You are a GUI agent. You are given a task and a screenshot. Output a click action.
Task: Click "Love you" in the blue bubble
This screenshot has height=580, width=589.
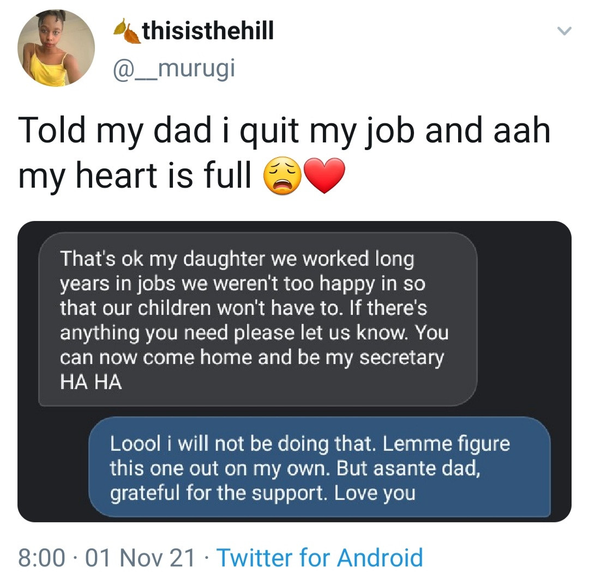pos(374,493)
